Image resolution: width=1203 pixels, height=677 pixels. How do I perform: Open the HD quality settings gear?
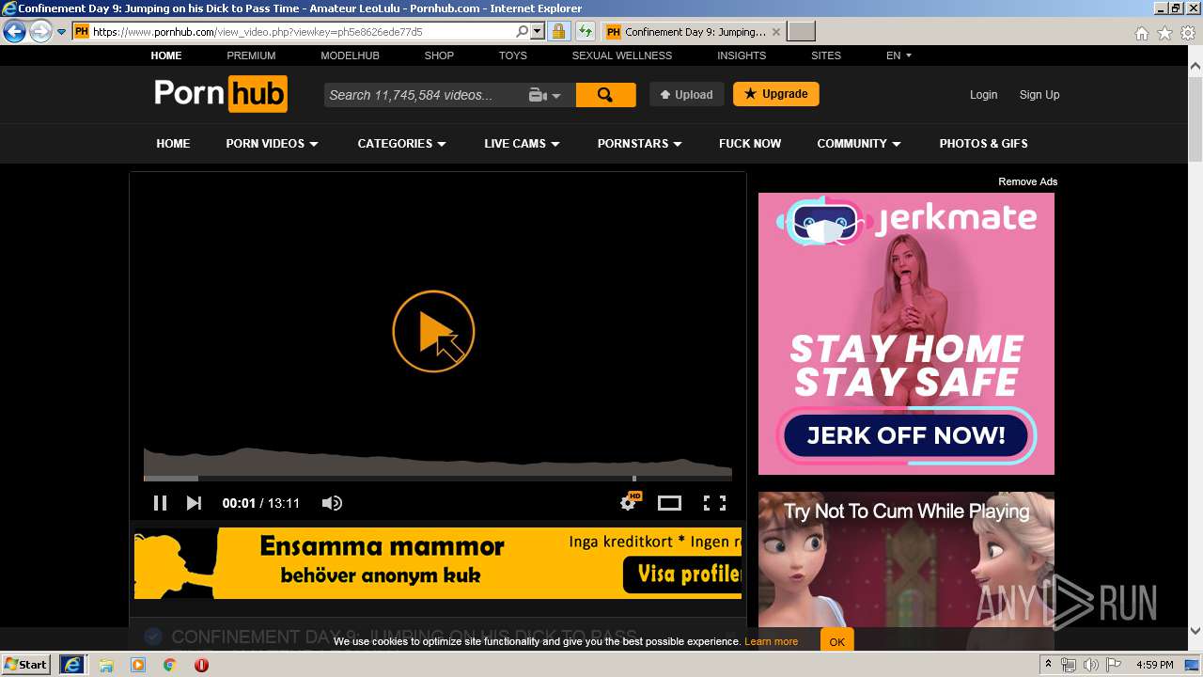pos(629,502)
